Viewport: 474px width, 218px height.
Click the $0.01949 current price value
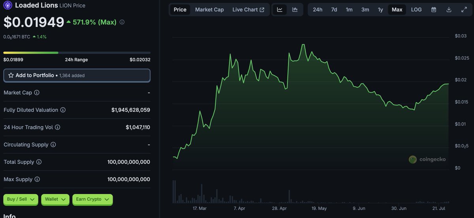(x=34, y=22)
